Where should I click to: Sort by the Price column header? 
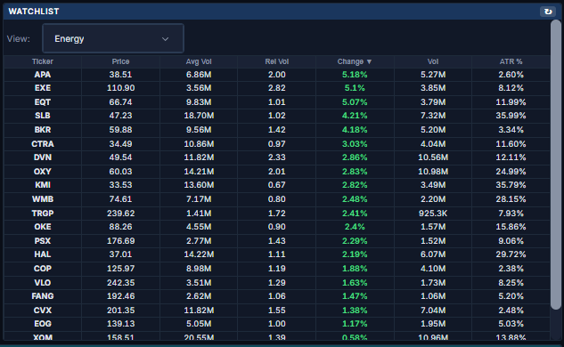point(120,61)
